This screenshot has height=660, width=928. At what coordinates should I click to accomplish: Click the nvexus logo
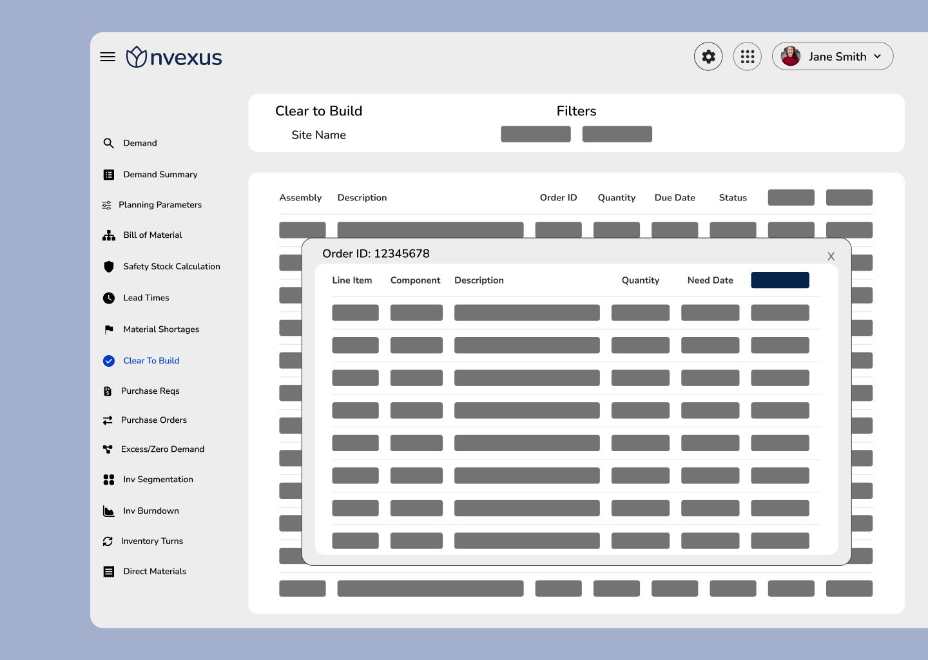[x=174, y=57]
